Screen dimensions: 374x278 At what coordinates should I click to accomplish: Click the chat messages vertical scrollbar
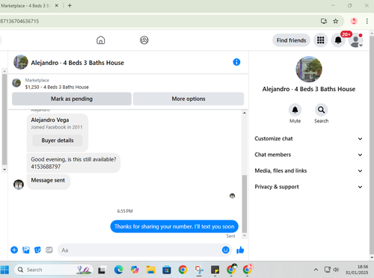pyautogui.click(x=245, y=204)
